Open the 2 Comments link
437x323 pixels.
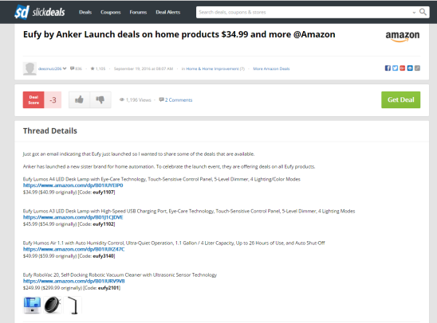[x=179, y=99]
